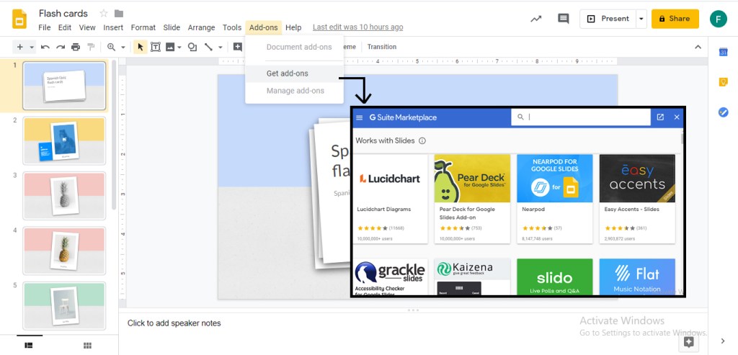
Task: Open the 'Last edit was 10 hours ago' link
Action: point(357,27)
